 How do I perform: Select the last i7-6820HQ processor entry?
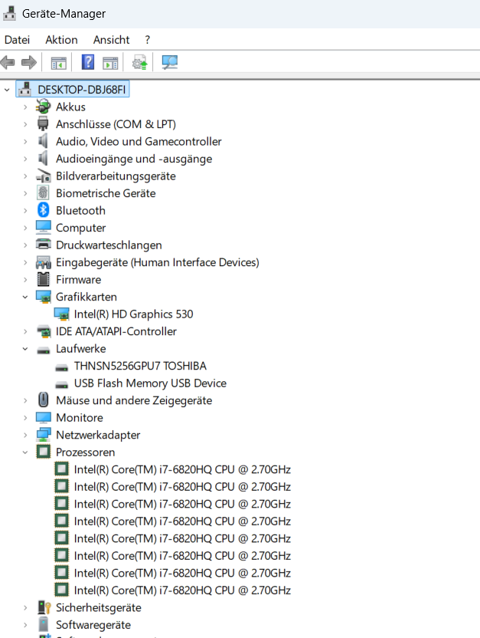(182, 590)
